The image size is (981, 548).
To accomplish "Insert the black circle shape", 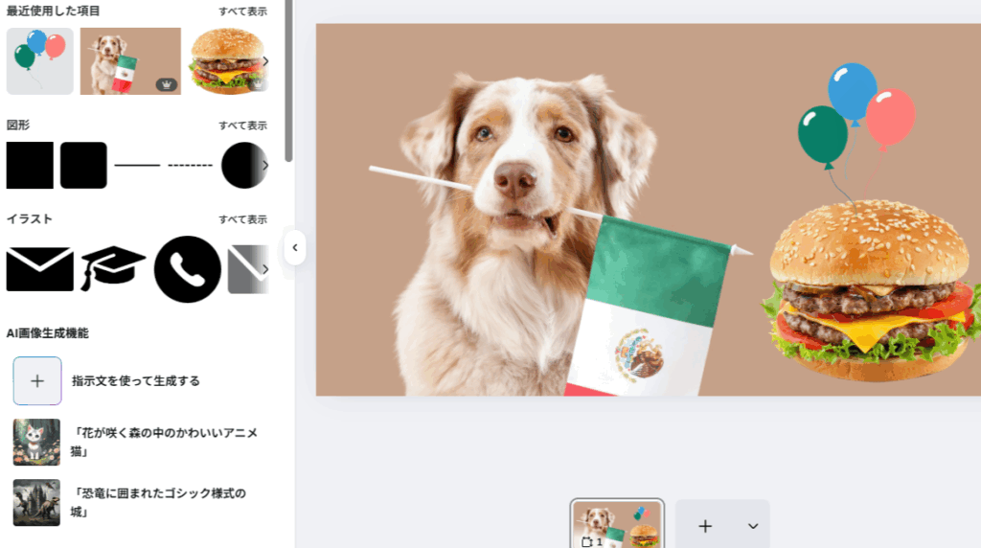I will pos(243,165).
